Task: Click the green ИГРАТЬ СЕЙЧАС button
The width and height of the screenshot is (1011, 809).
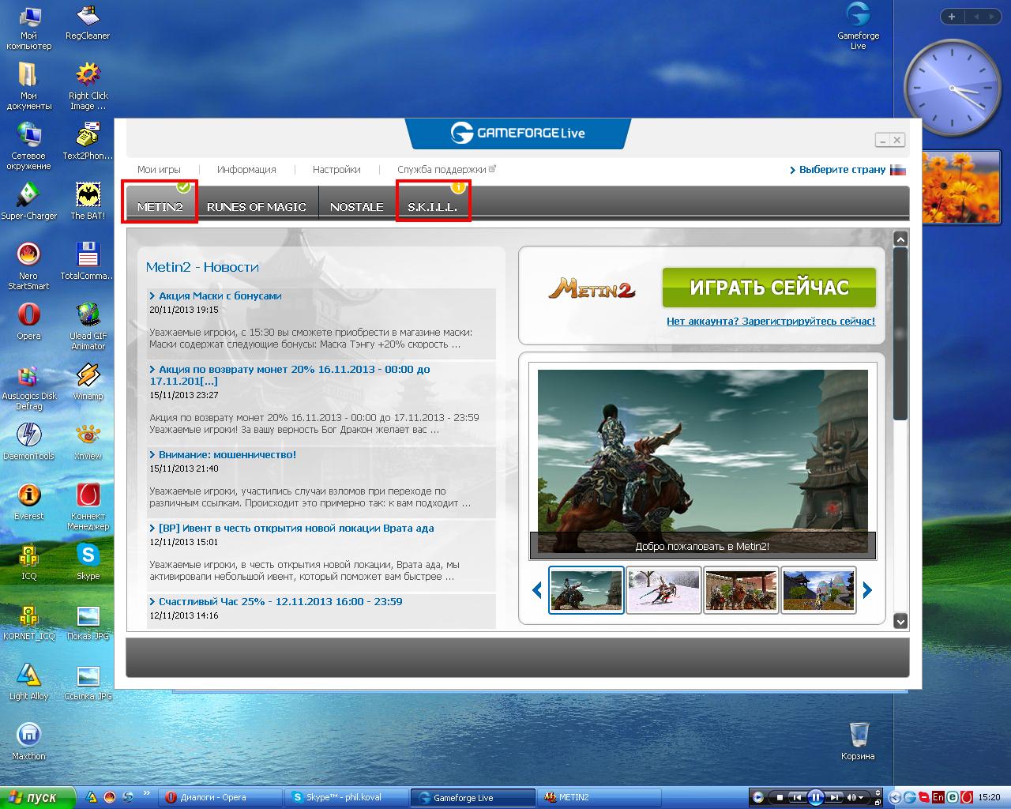Action: [769, 287]
